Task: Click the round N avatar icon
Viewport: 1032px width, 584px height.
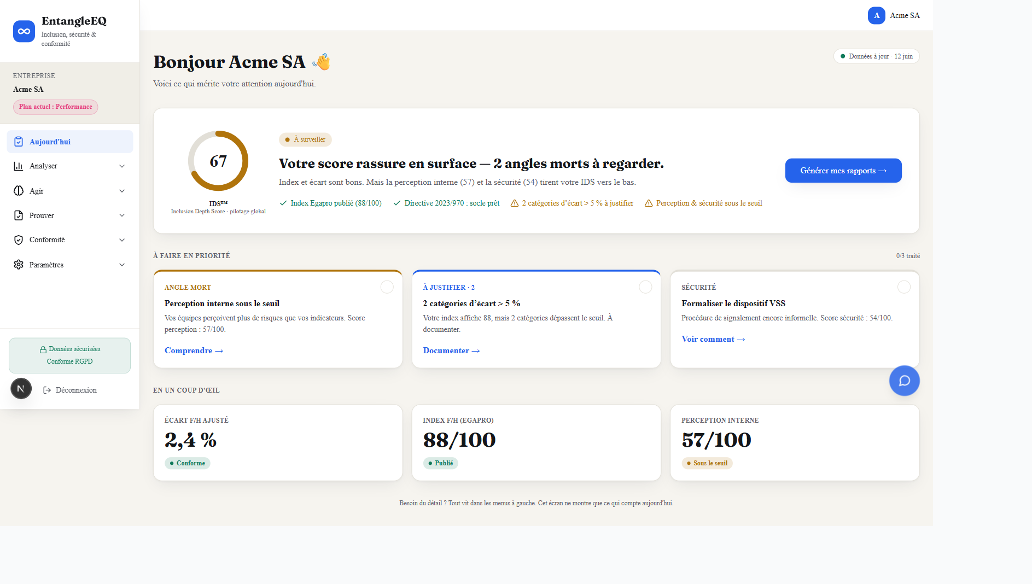Action: point(21,389)
